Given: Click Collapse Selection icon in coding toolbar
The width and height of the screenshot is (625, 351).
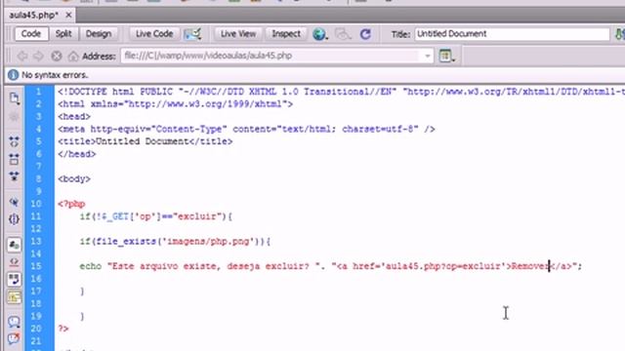Looking at the screenshot, I should click(14, 159).
